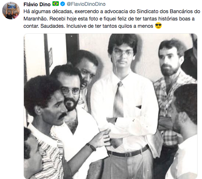Open the display name Flávio Dino
The width and height of the screenshot is (202, 179).
tap(37, 4)
